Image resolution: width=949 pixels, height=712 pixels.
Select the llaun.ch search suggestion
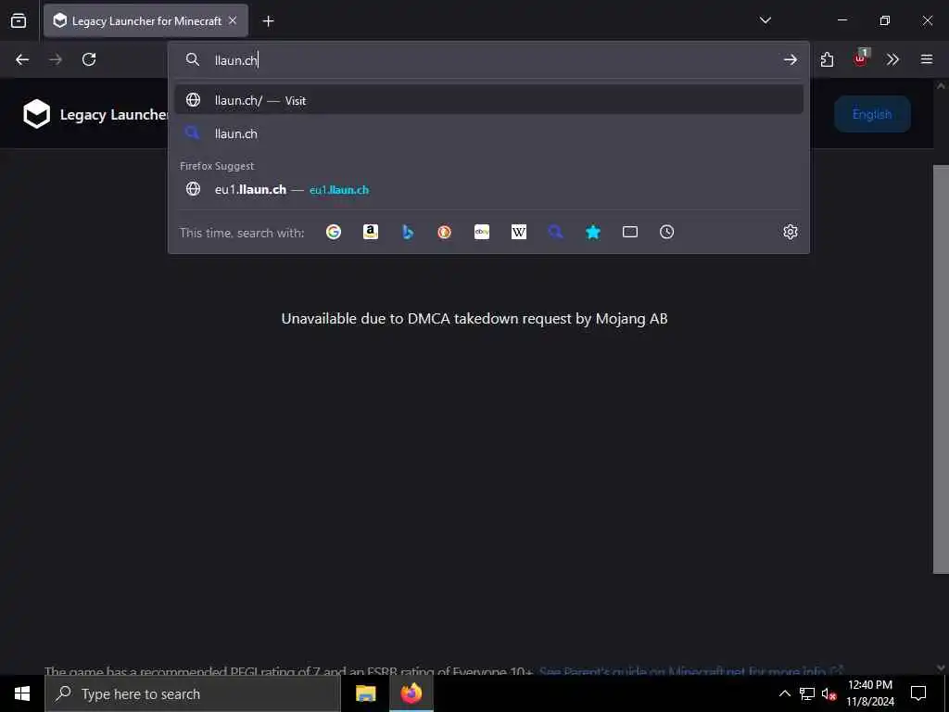click(489, 133)
